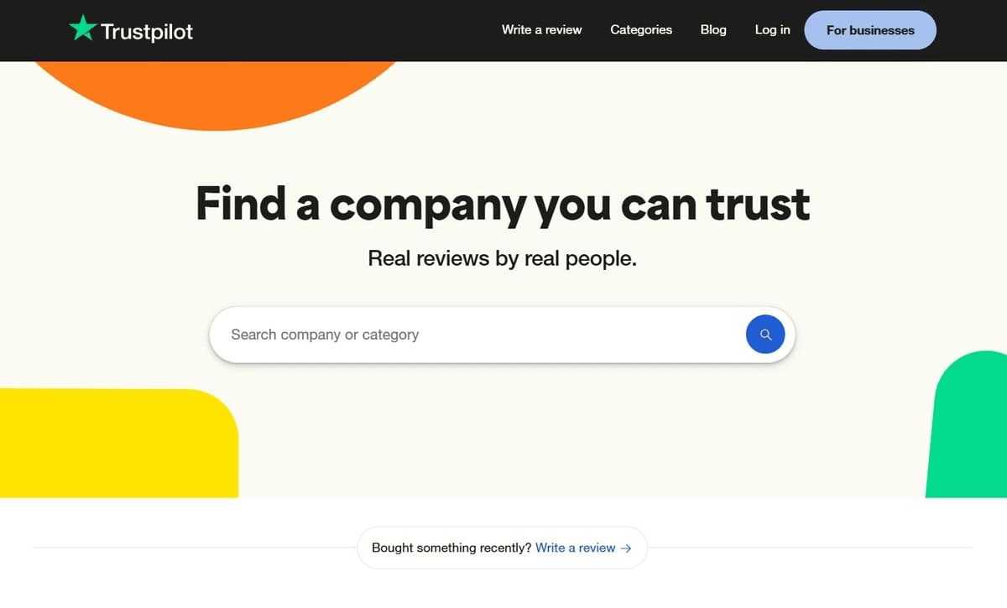The width and height of the screenshot is (1007, 608).
Task: Click an empty area of the black header bar
Action: click(336, 30)
